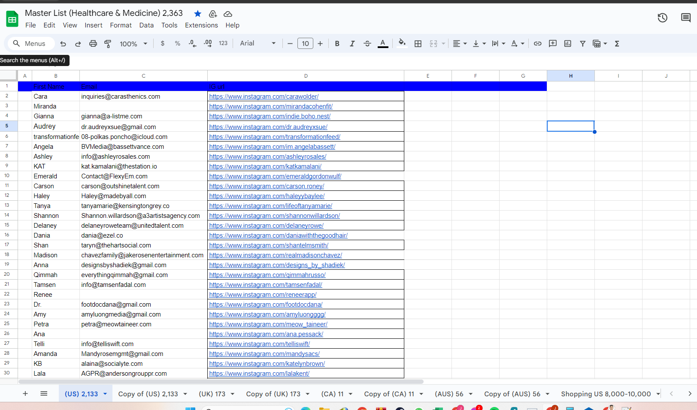Screen dimensions: 697x410
Task: Toggle italic formatting
Action: point(352,44)
